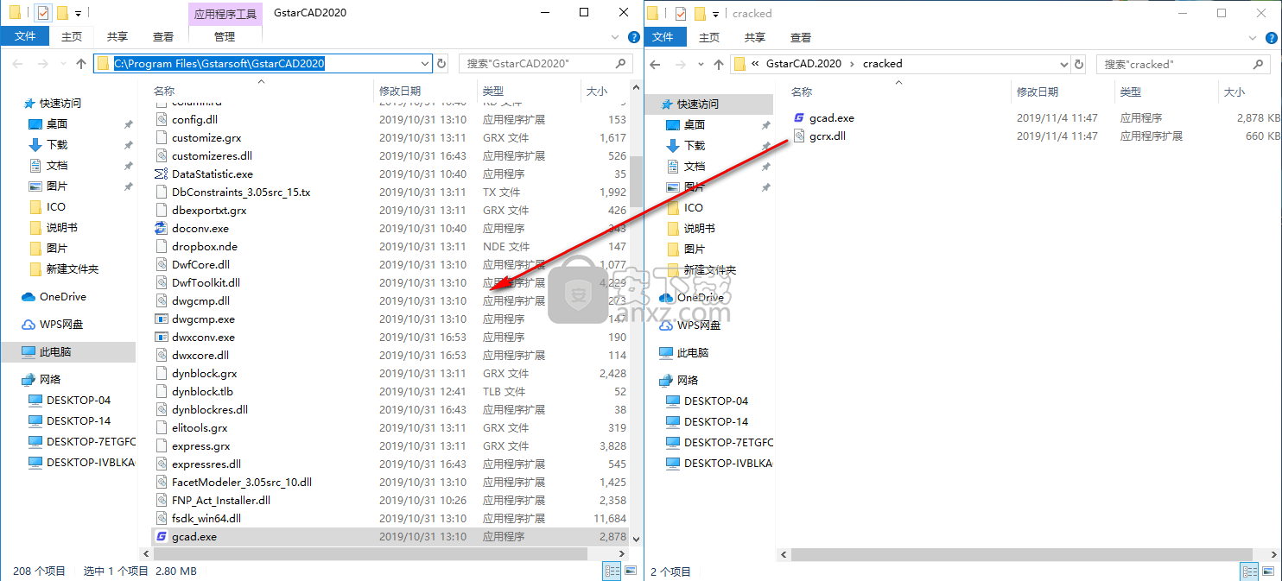Select customize.grx file

[206, 138]
